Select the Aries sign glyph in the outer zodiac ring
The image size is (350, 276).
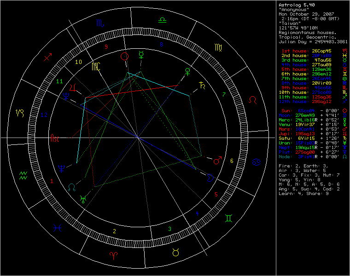pyautogui.click(x=113, y=256)
